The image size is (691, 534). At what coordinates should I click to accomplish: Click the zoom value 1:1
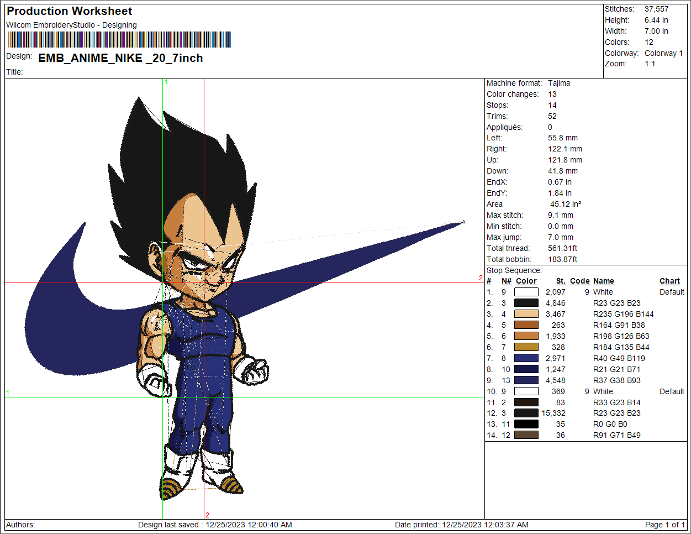click(650, 64)
